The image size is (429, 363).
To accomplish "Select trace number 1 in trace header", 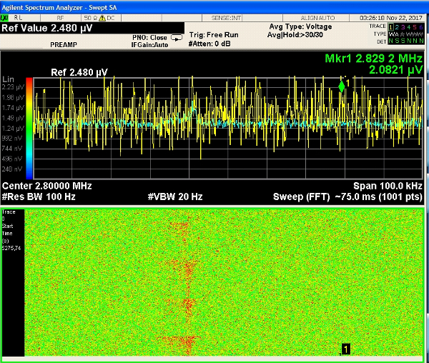I will click(391, 26).
